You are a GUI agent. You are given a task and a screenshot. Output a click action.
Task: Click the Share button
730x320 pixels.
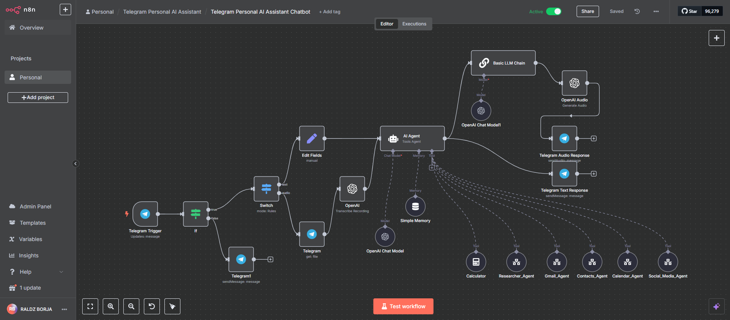[x=588, y=11]
